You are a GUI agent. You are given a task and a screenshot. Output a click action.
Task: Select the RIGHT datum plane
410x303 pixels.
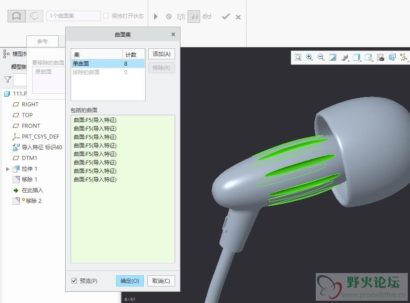click(30, 105)
